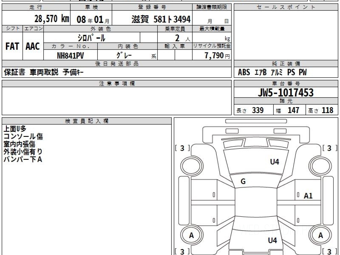Click the 走行 header cell
The height and width of the screenshot is (255, 340).
[35, 7]
